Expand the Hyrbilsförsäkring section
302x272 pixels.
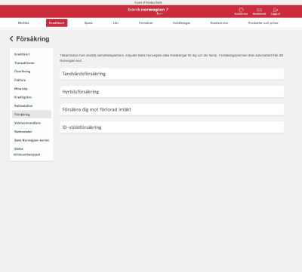coord(171,92)
